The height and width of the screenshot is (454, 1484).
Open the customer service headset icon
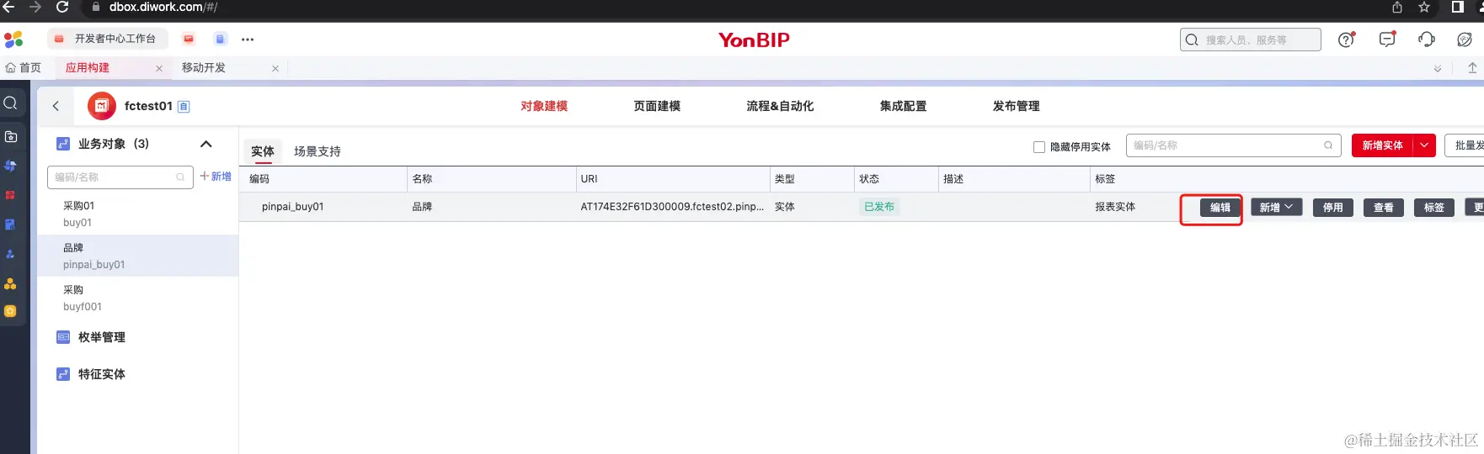coord(1427,40)
